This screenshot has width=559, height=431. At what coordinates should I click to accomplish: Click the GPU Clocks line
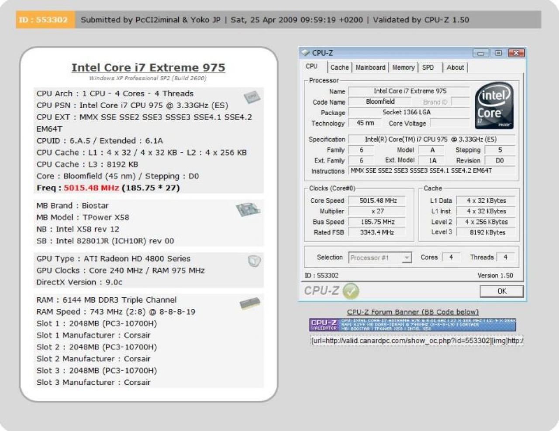121,270
